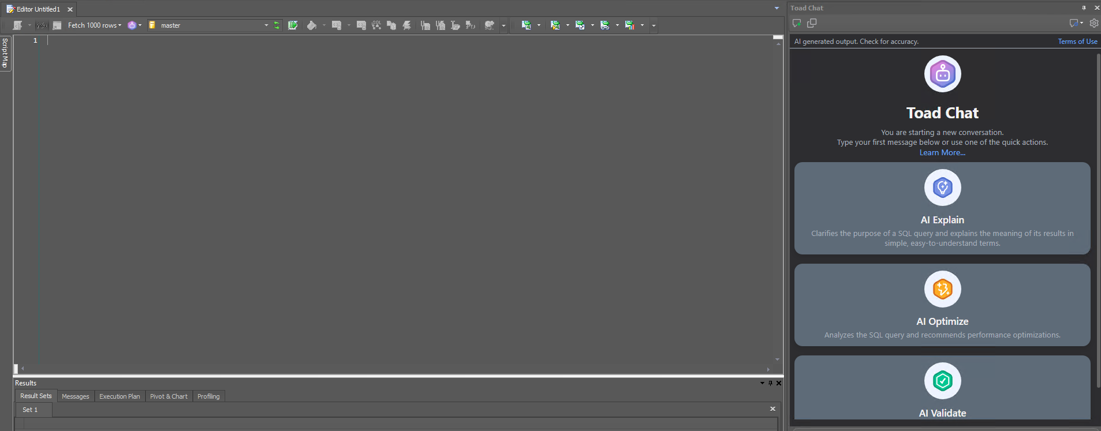Expand the arrow beside the Excel export icon
The width and height of the screenshot is (1101, 431).
click(539, 25)
